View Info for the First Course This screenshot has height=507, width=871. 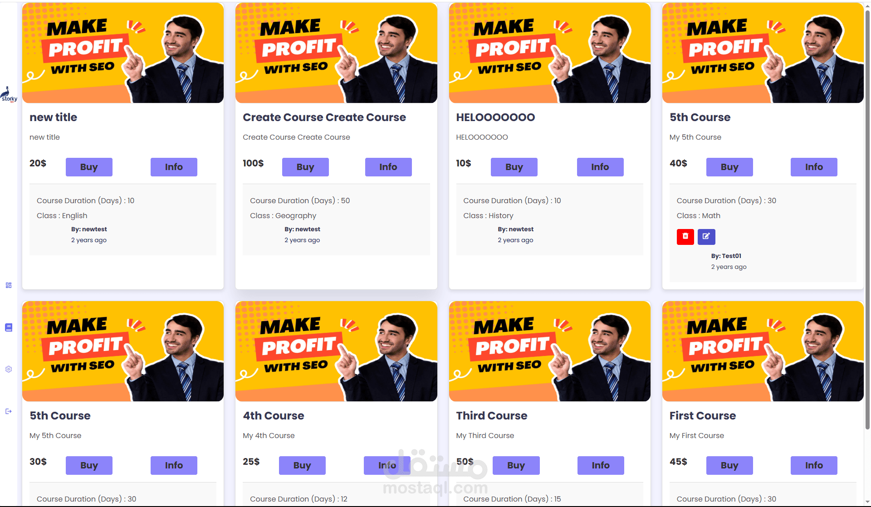[x=814, y=465]
